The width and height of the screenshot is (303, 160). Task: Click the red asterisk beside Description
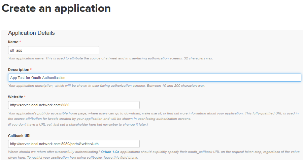point(31,69)
